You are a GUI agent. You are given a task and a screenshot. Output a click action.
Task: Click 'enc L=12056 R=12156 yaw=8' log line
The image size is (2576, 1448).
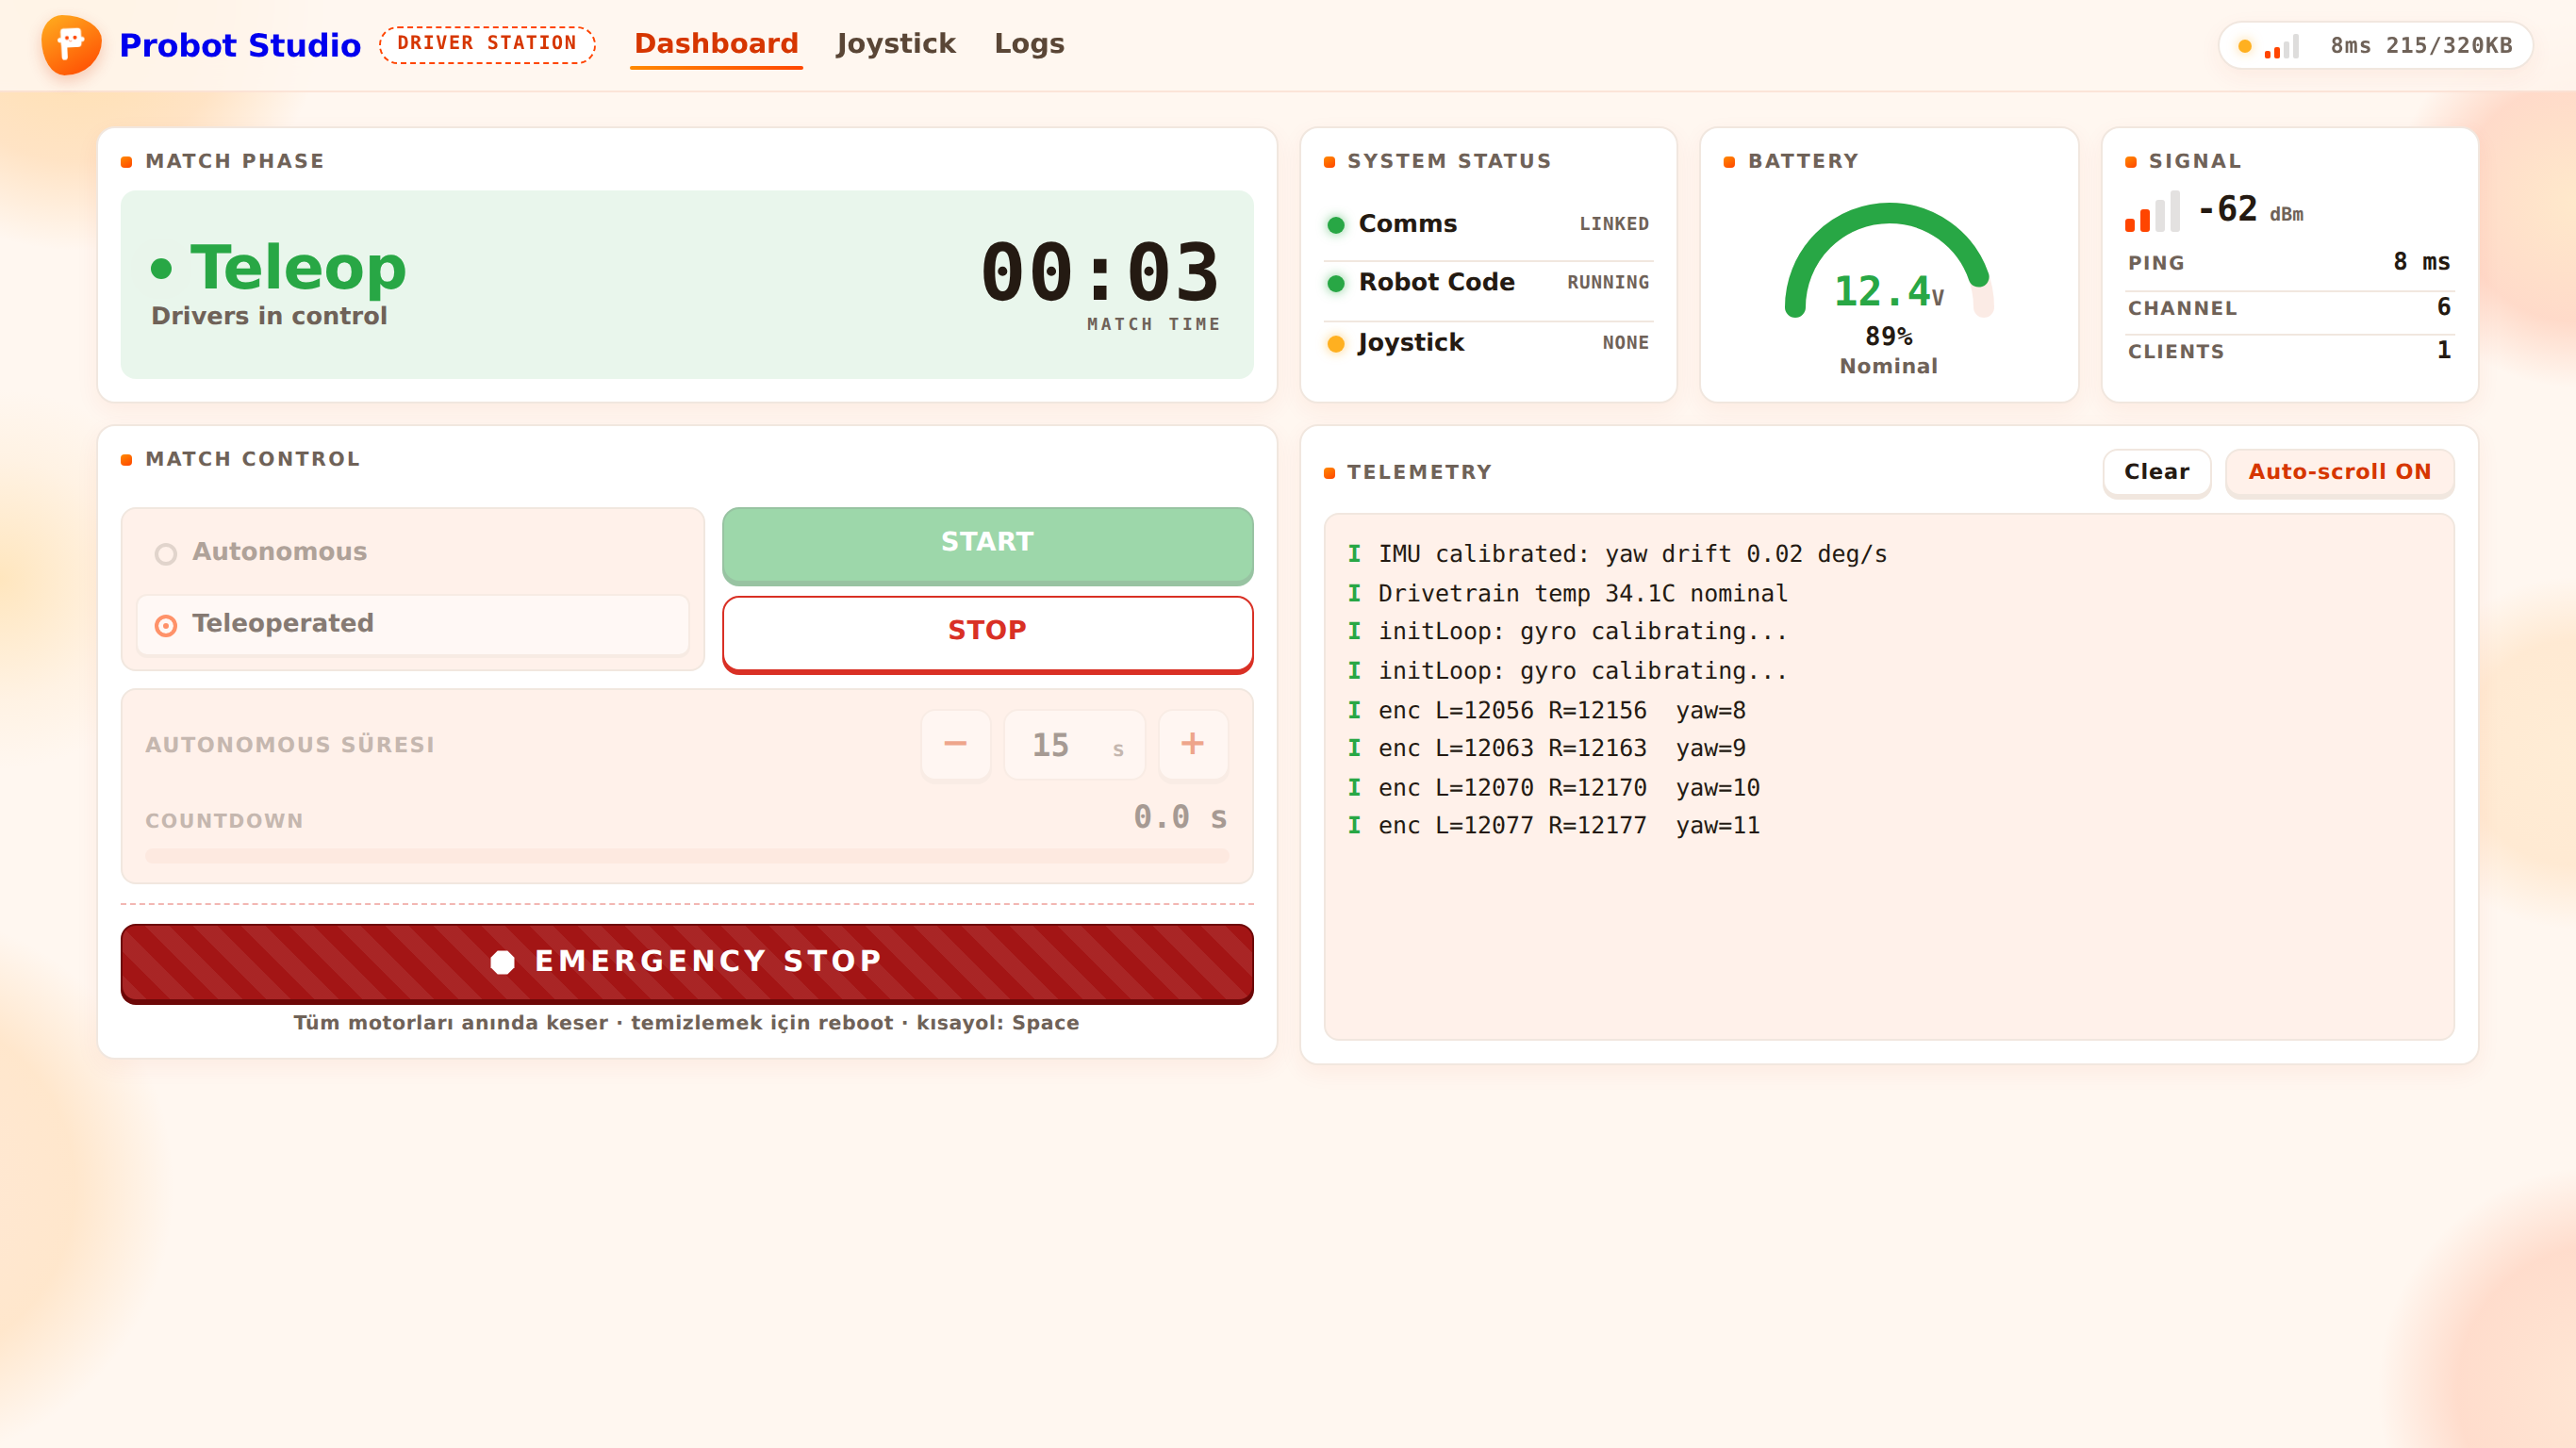tap(1562, 711)
